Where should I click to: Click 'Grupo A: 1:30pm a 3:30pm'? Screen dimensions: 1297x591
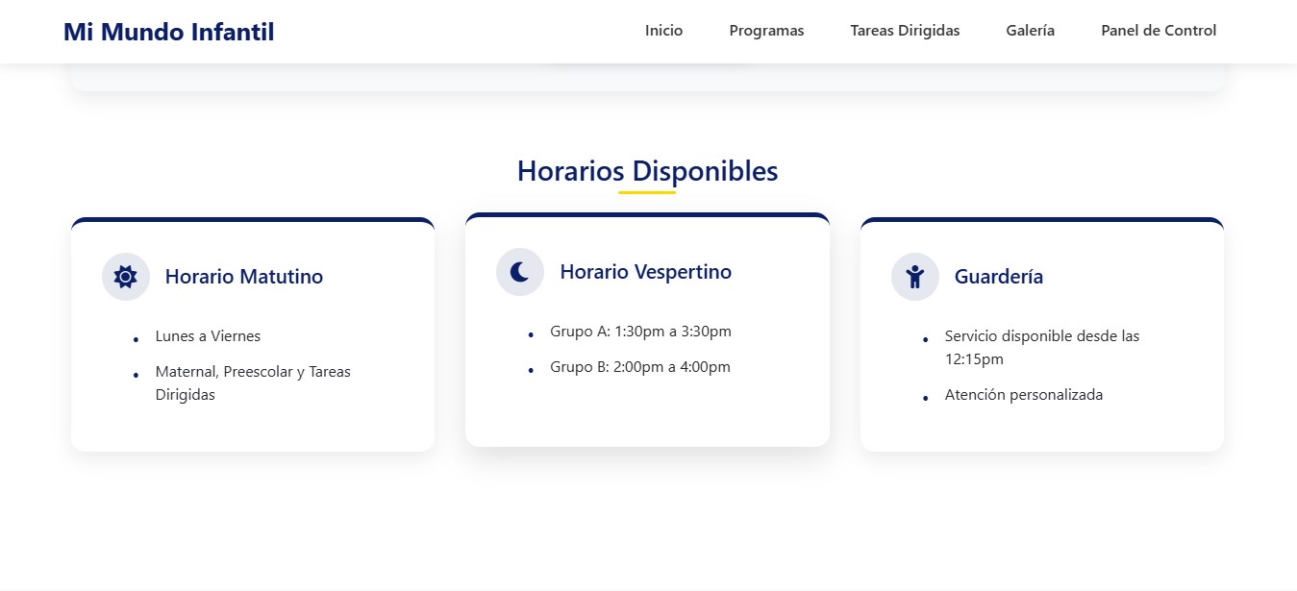[x=640, y=332]
